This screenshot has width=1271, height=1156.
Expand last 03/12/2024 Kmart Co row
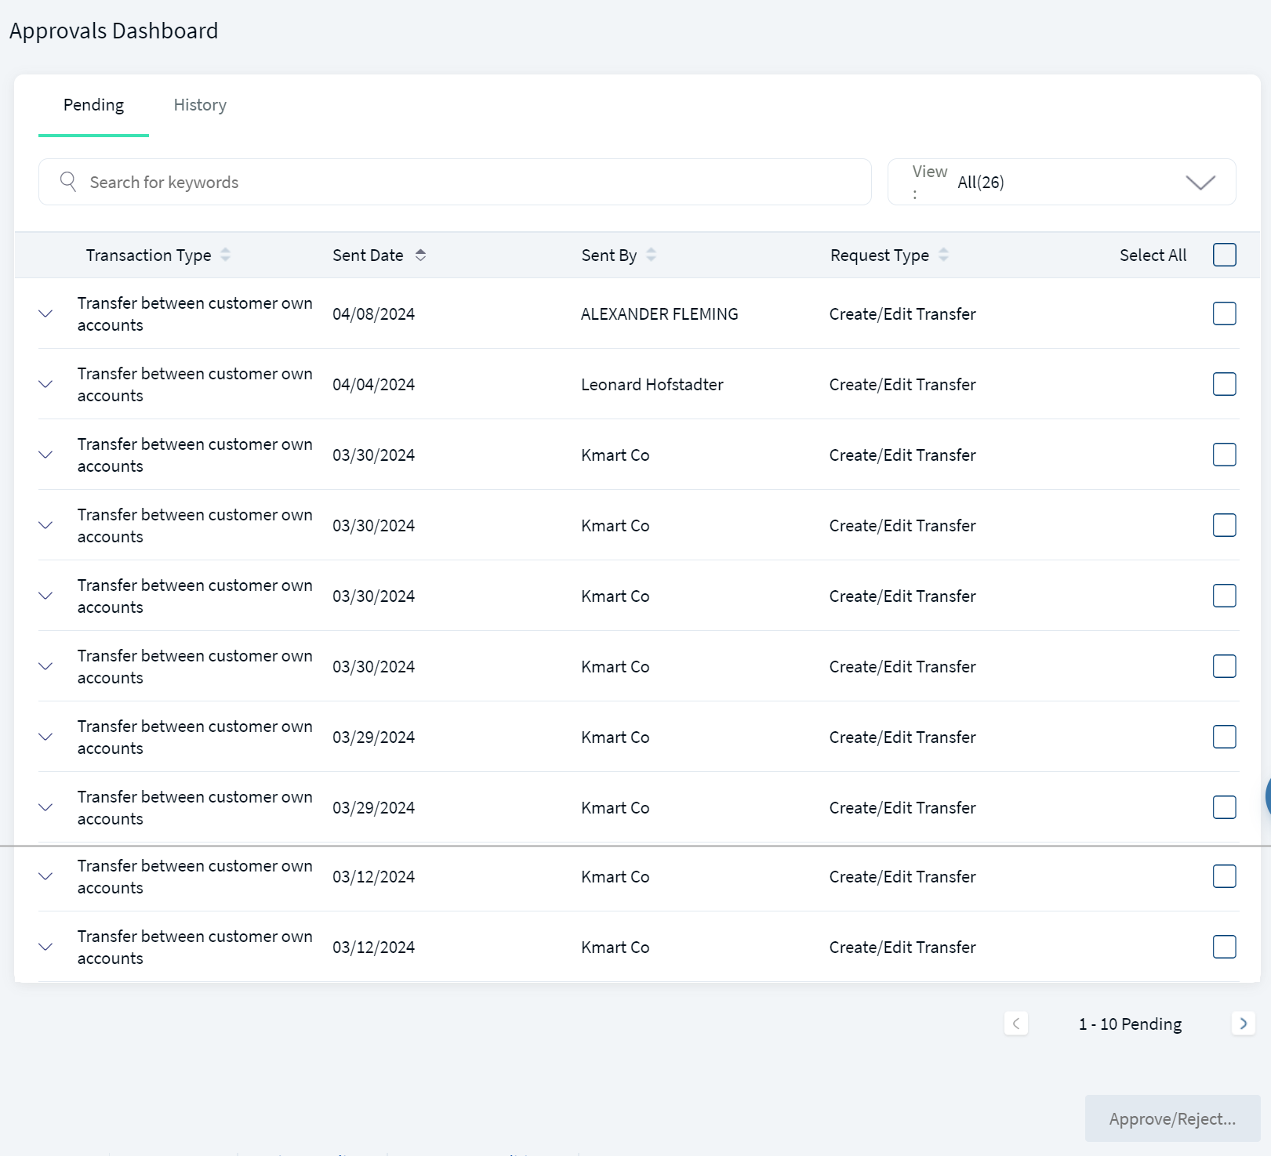45,947
